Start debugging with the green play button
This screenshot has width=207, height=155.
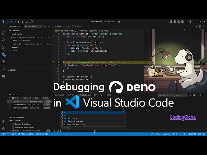point(26,26)
